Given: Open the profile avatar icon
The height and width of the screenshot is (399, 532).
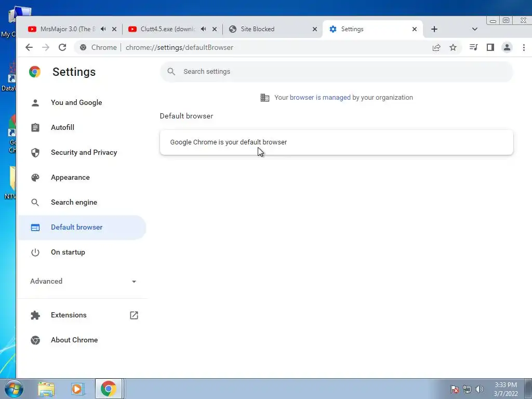Looking at the screenshot, I should tap(507, 47).
